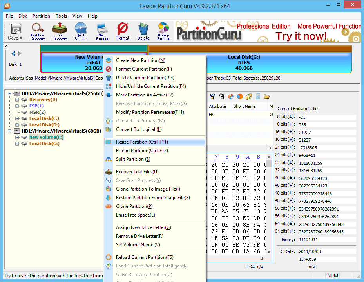This screenshot has width=364, height=282.
Task: Click the Try it now! banner
Action: 301,36
